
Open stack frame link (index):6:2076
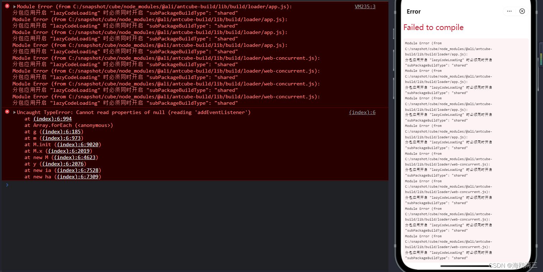point(63,164)
